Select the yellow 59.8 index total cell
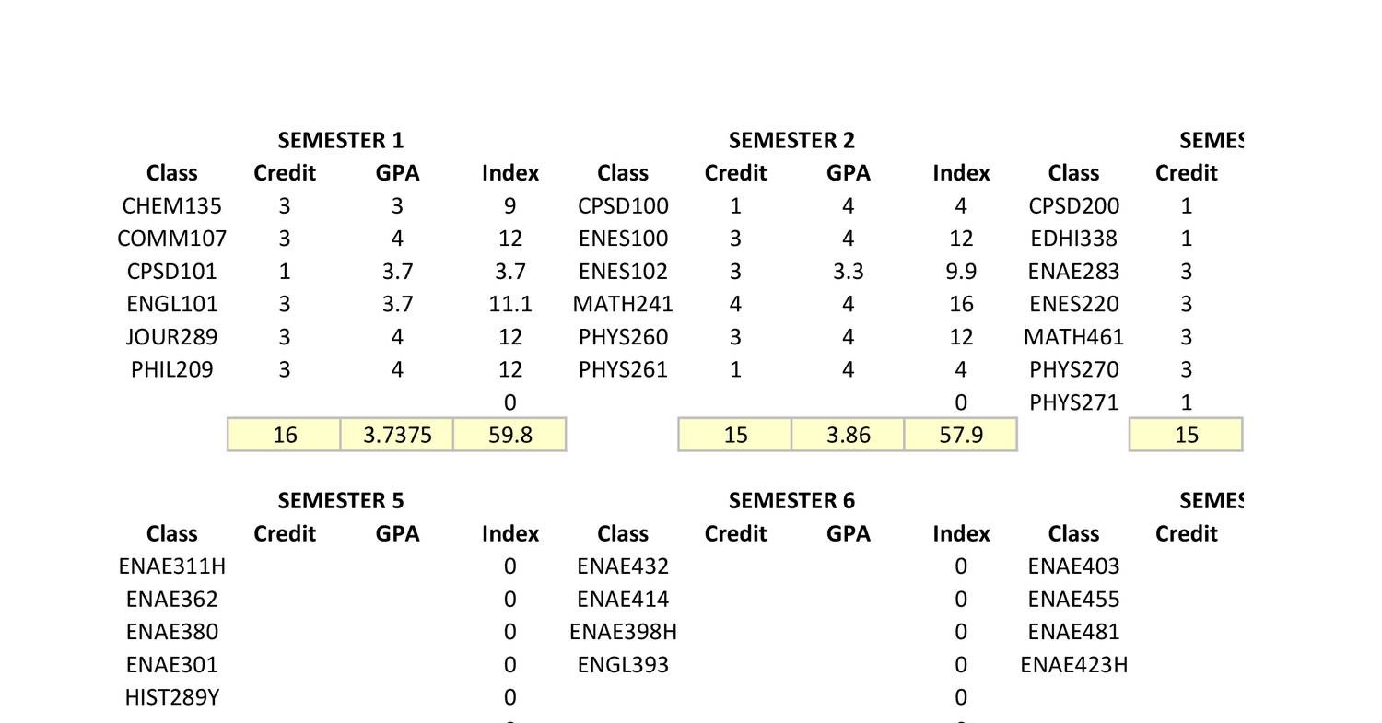 pyautogui.click(x=509, y=435)
